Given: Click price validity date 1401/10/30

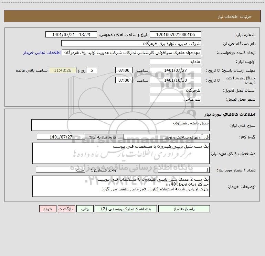Looking at the screenshot, I should 176,80.
